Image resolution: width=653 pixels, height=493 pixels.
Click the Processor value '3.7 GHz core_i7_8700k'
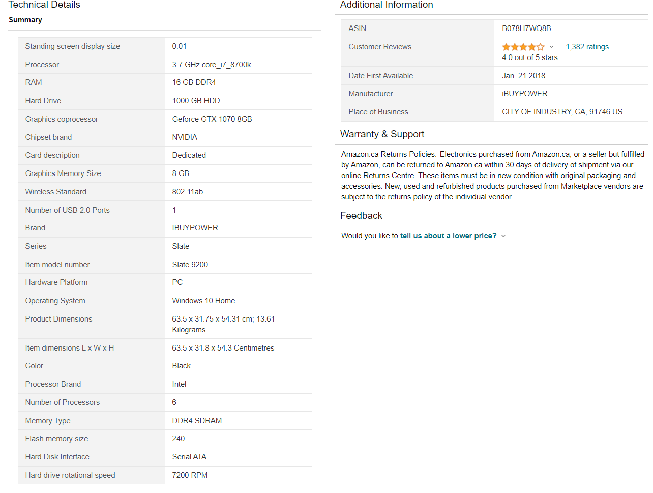point(212,65)
